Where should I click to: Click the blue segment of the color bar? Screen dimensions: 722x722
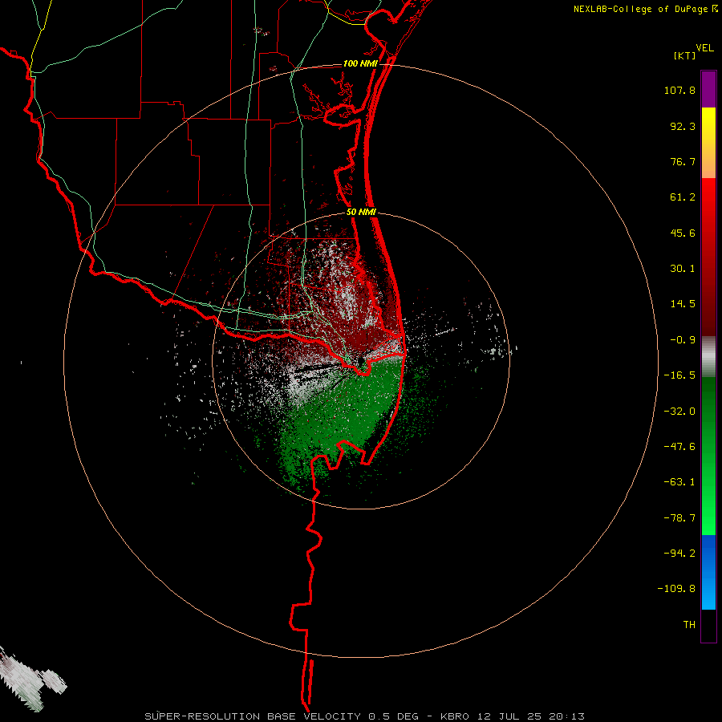[x=708, y=572]
